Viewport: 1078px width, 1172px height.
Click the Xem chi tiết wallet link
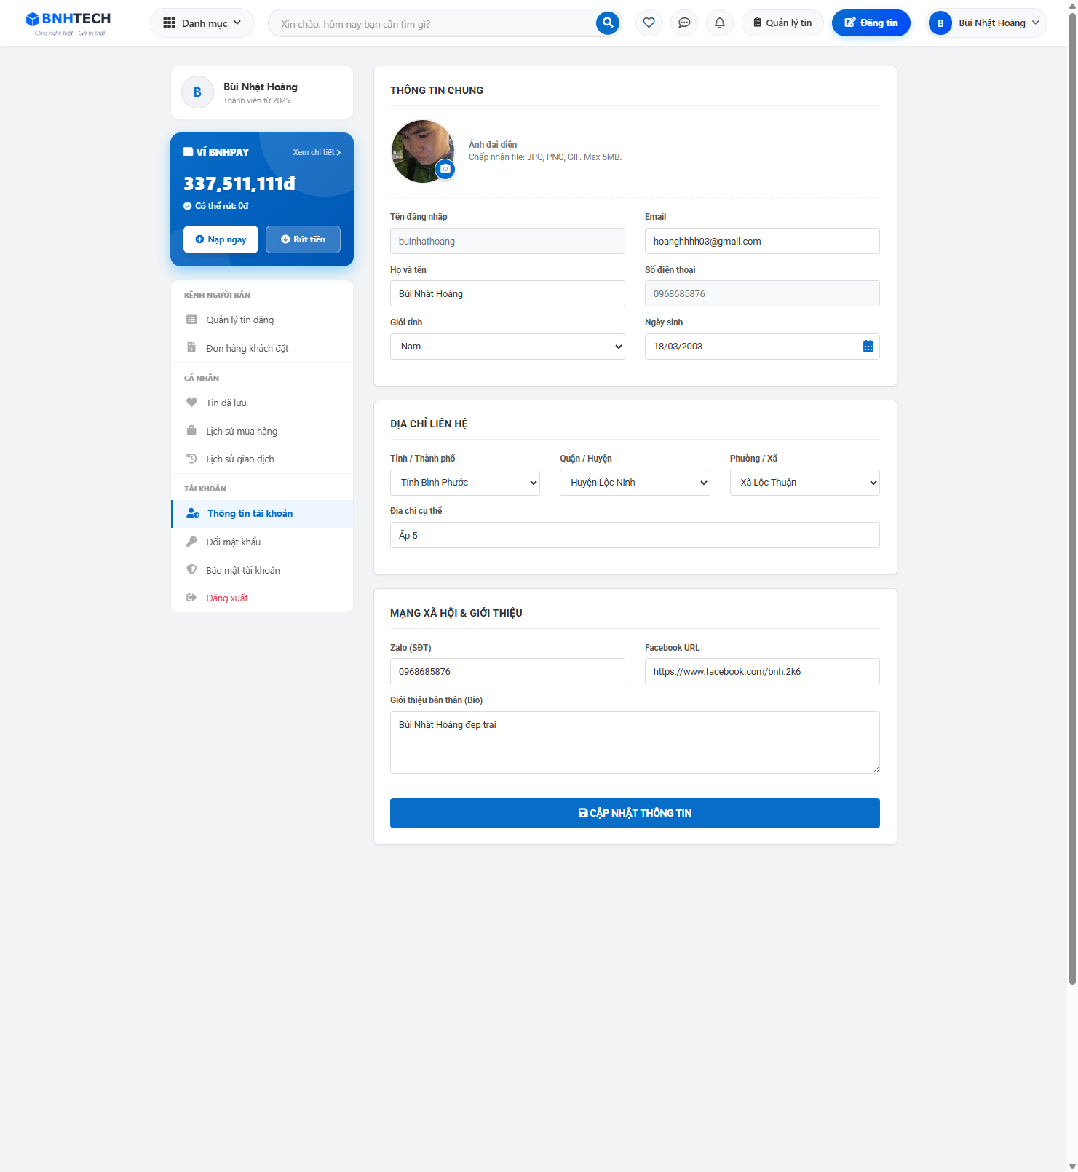point(316,152)
